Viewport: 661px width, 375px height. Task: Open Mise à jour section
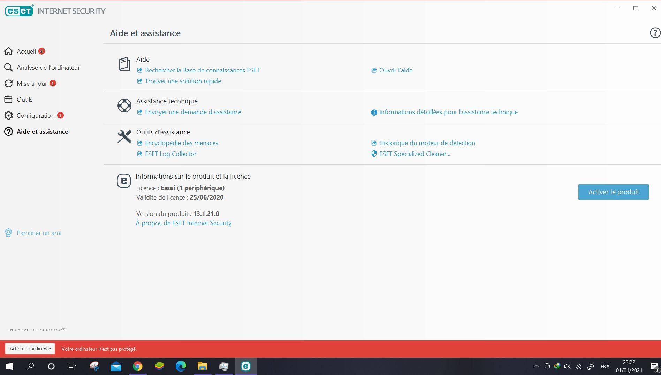[32, 84]
